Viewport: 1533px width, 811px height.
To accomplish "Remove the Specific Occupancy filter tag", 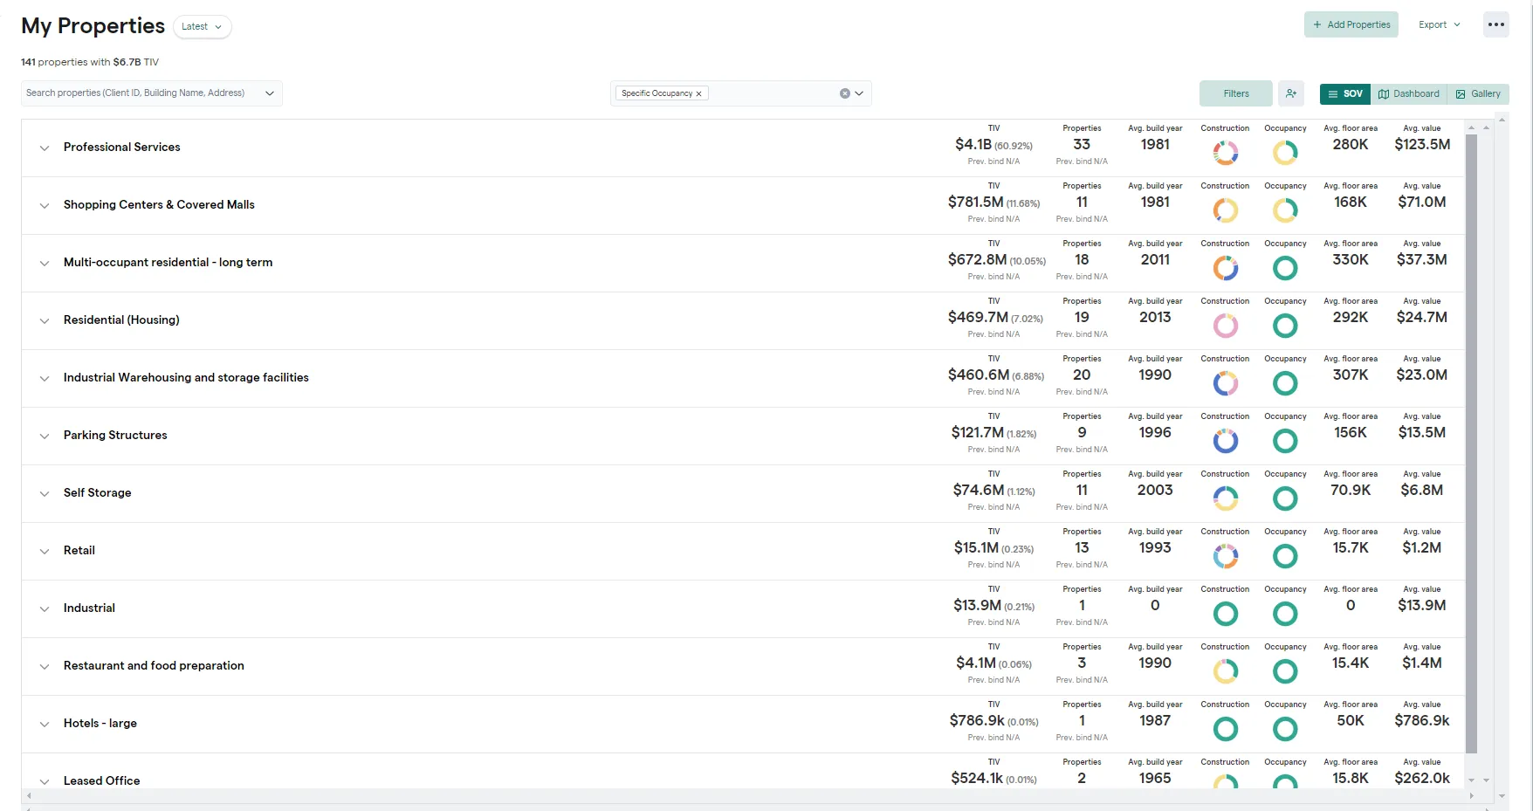I will 698,93.
